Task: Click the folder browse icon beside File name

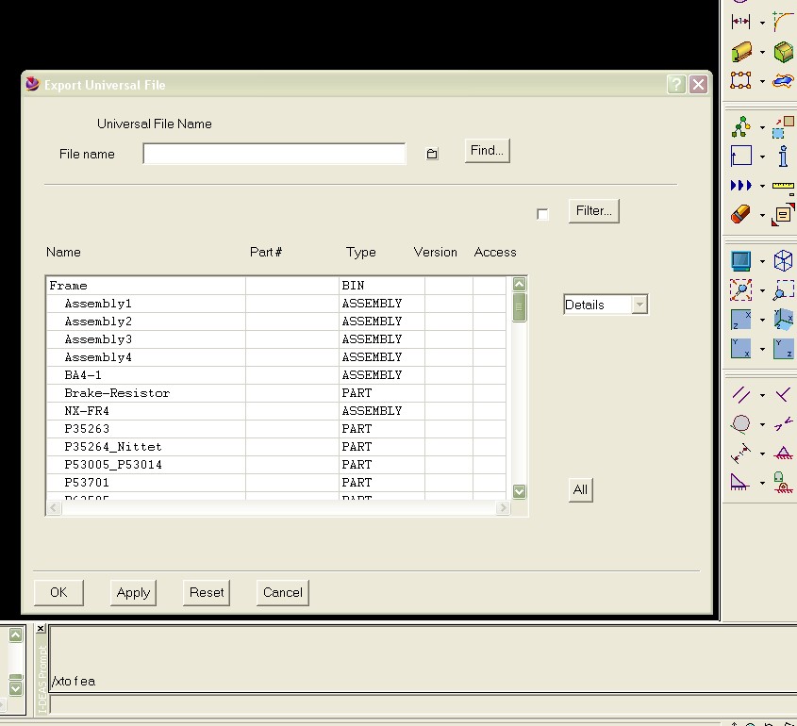Action: tap(432, 154)
